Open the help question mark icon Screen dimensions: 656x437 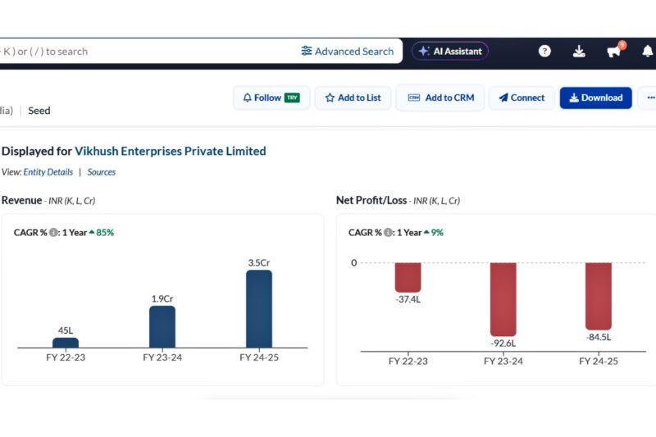544,51
